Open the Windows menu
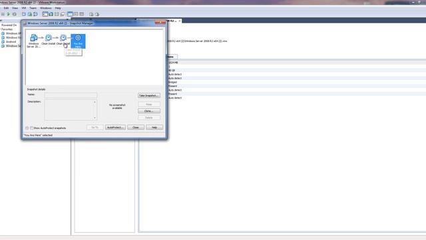The image size is (426, 240). (x=46, y=8)
